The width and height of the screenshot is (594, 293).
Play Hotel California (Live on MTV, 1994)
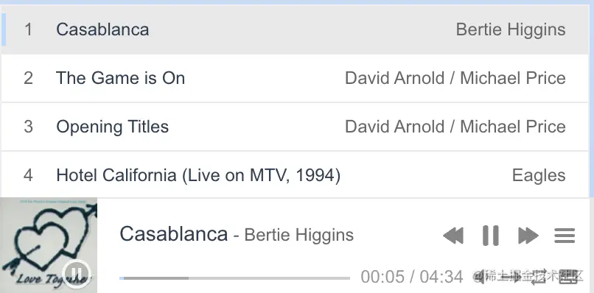(295, 174)
